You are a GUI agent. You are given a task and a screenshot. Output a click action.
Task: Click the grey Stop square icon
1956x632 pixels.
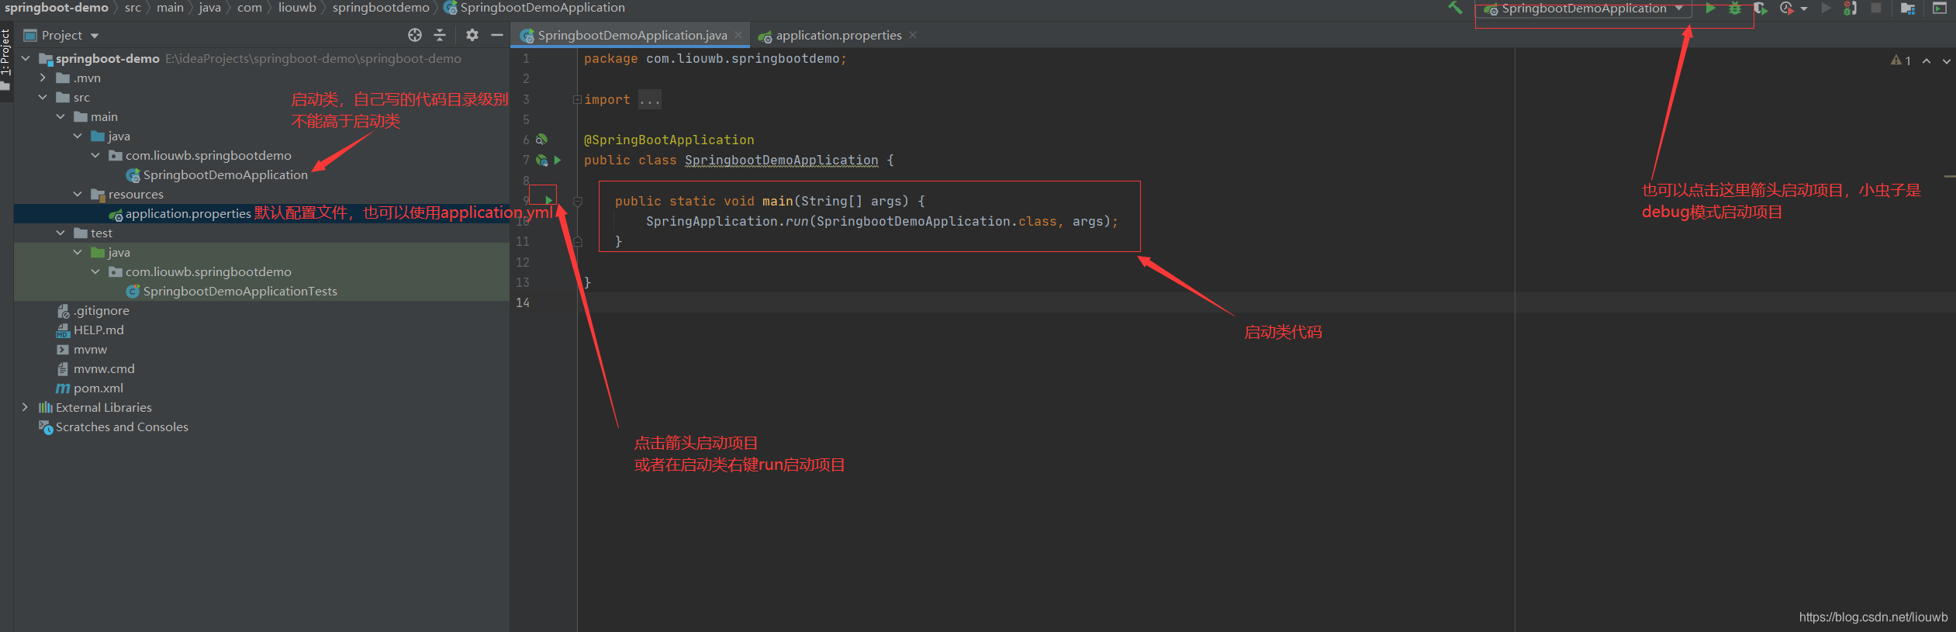coord(1876,9)
